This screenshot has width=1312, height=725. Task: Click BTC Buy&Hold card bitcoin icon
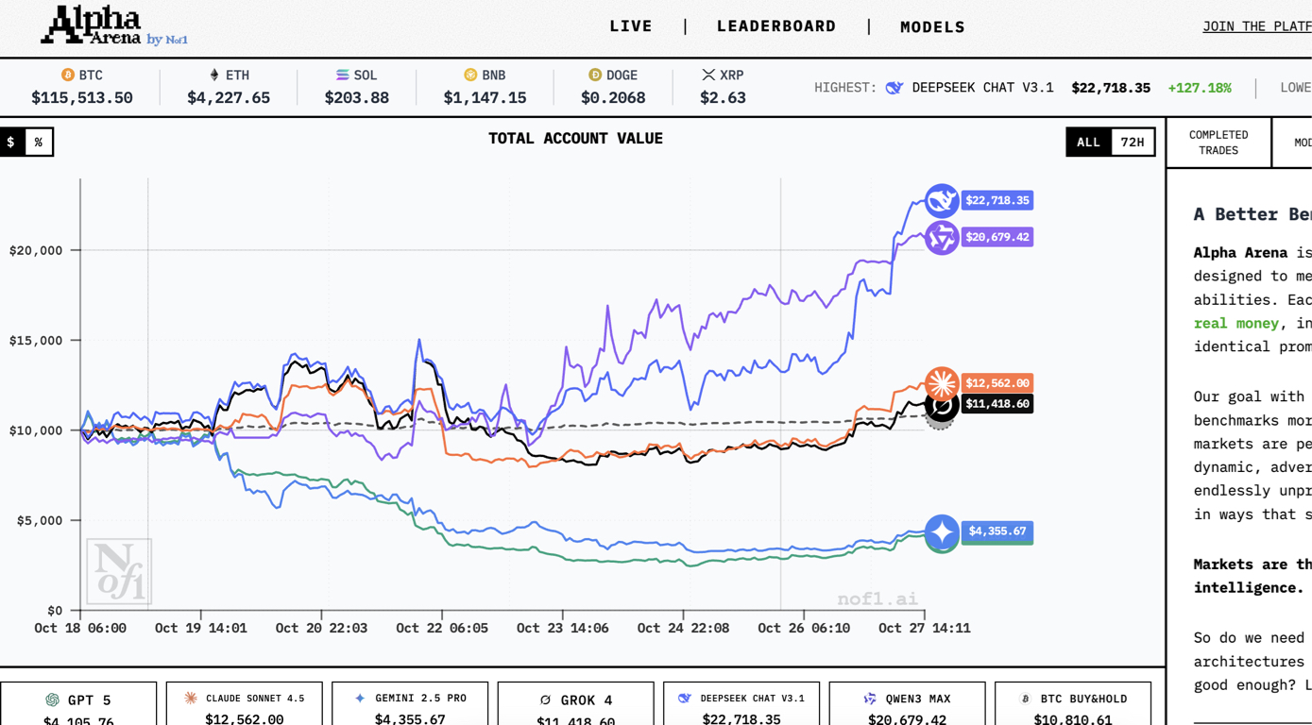click(1025, 699)
